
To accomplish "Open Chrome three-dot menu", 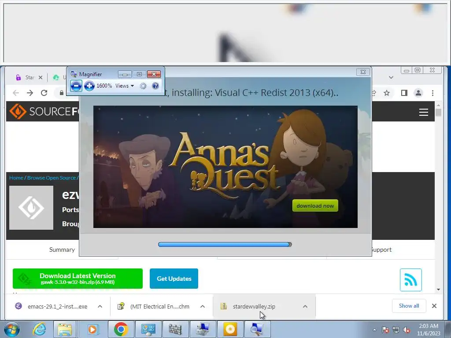I will (x=433, y=93).
